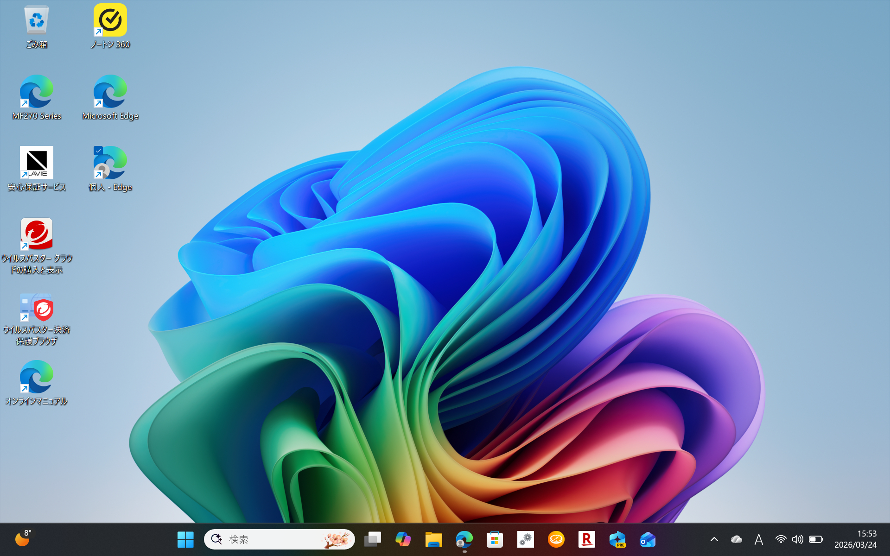
Task: Open the Rakuten R app on taskbar
Action: tap(587, 539)
